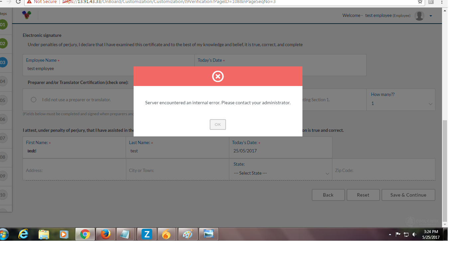The width and height of the screenshot is (454, 255).
Task: Select 'I did not use a preparer or translator'
Action: click(x=33, y=99)
